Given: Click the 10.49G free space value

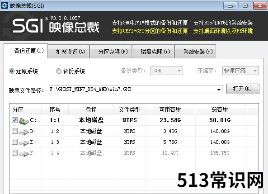Looking at the screenshot, I should click(x=170, y=153).
